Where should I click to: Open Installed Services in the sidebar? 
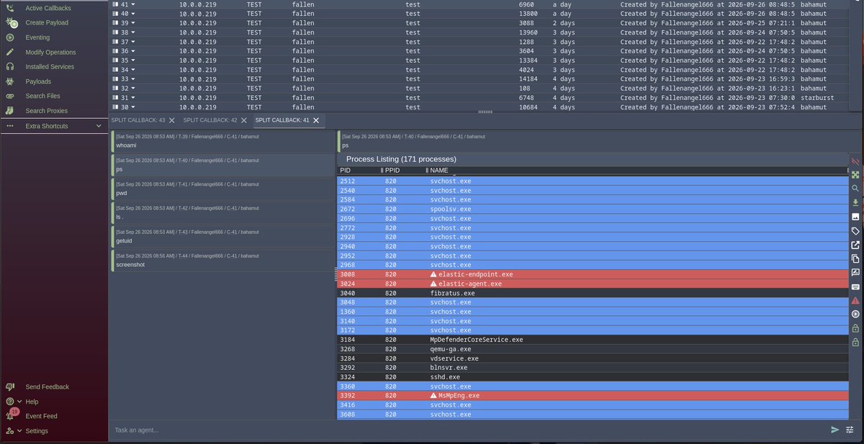(50, 67)
